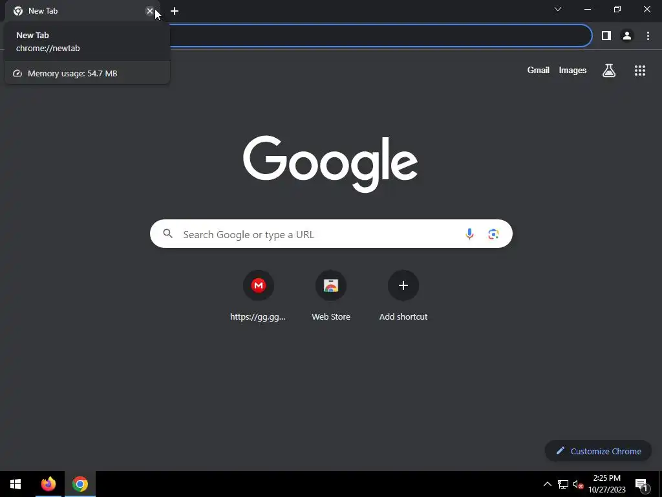
Task: Click the chrome://newtab text in hover card
Action: [48, 48]
